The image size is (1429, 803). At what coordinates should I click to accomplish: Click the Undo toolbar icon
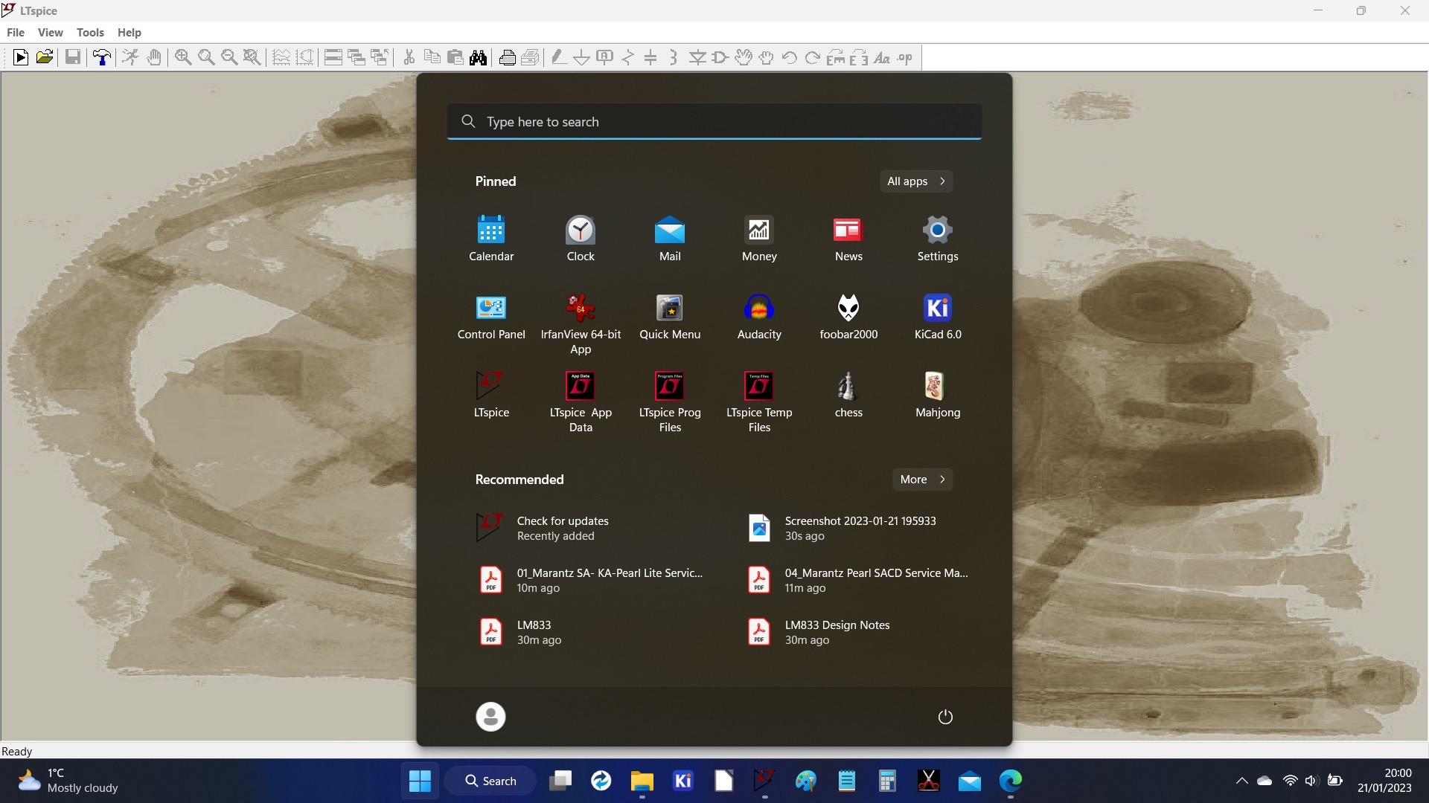pos(790,57)
